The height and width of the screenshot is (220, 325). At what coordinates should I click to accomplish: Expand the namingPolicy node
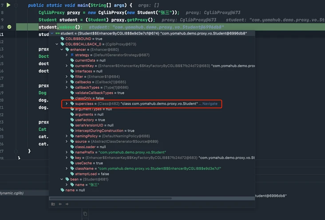pos(67,136)
